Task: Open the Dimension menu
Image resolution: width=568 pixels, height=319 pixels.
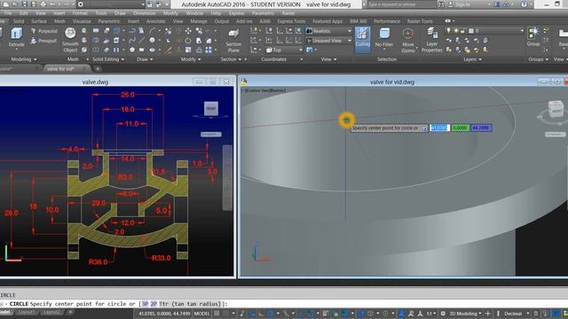Action: (144, 13)
